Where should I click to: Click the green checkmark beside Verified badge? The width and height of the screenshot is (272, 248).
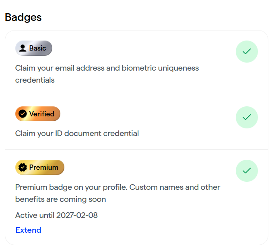click(247, 117)
